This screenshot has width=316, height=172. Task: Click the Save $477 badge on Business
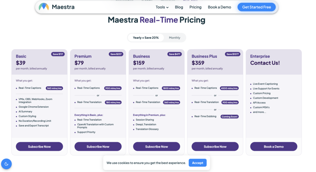click(x=175, y=54)
